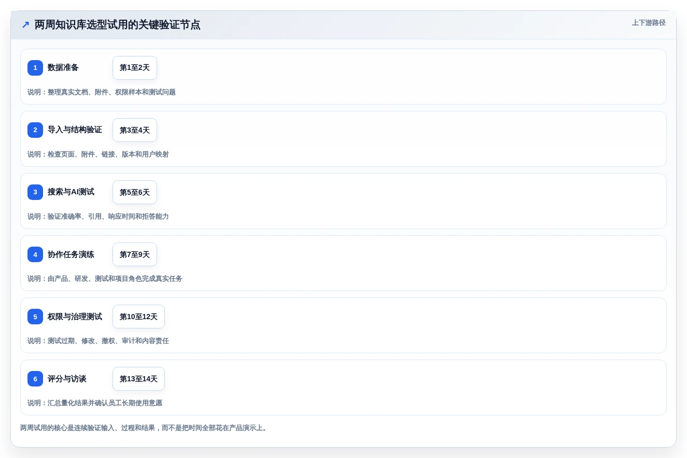Click the heading 两周知识库选型试用的关键验证节点
The height and width of the screenshot is (458, 687).
coord(117,25)
